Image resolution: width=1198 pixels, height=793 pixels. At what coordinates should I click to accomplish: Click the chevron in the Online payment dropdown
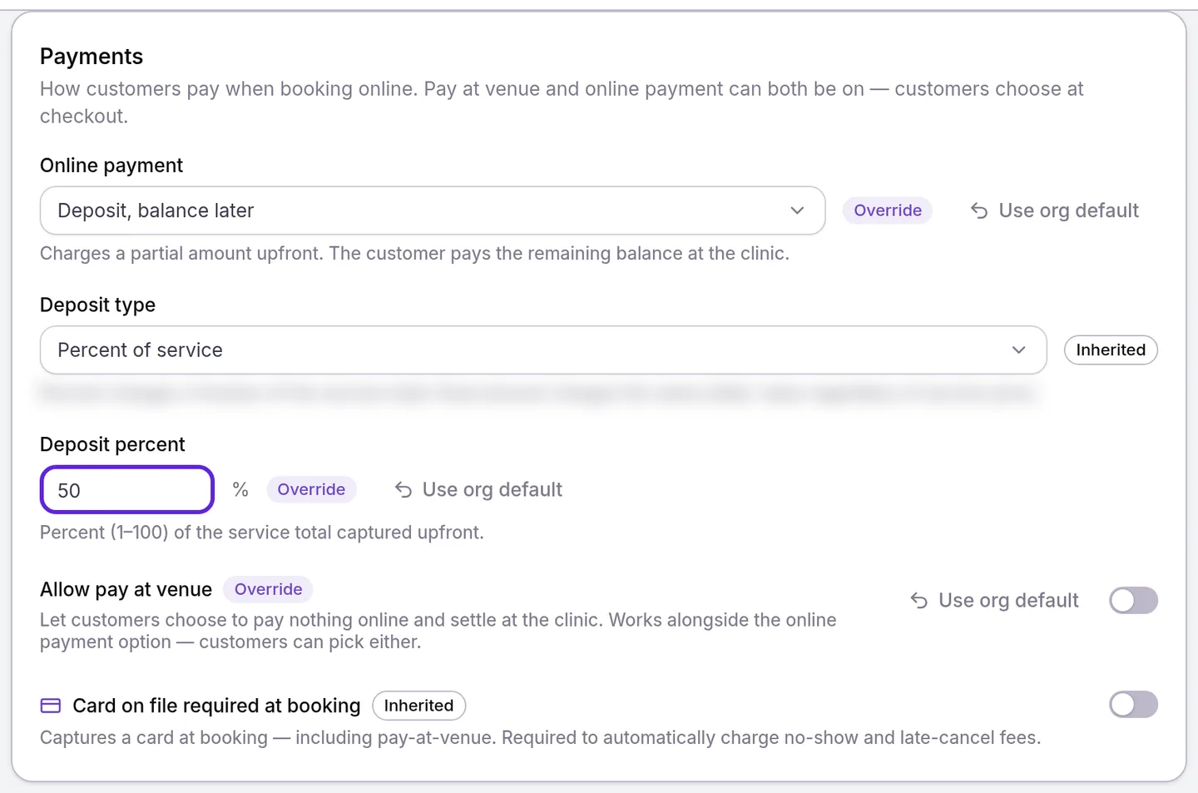pos(797,211)
